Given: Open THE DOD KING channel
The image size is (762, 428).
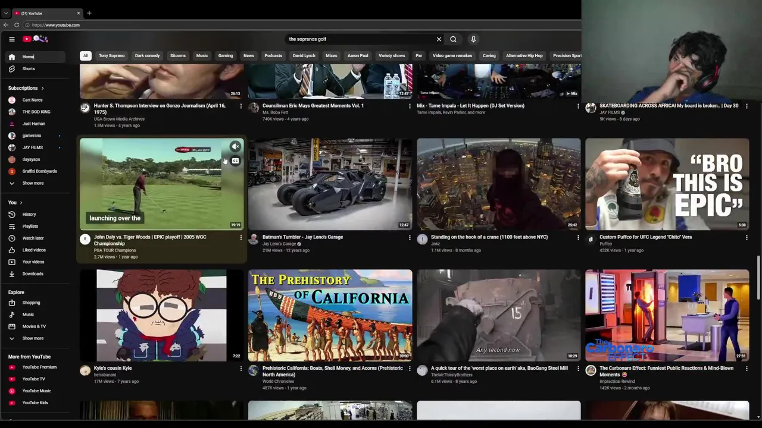Looking at the screenshot, I should [36, 112].
